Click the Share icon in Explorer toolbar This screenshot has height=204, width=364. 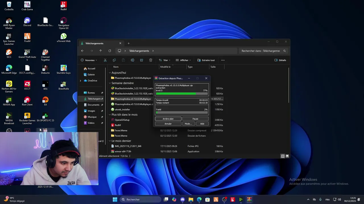[142, 60]
